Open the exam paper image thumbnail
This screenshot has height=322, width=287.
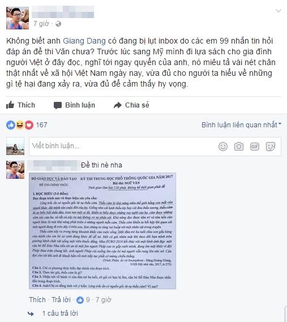[x=102, y=231]
